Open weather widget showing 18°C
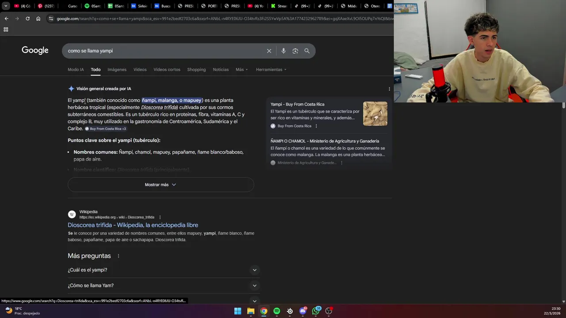This screenshot has height=318, width=566. tap(22, 311)
